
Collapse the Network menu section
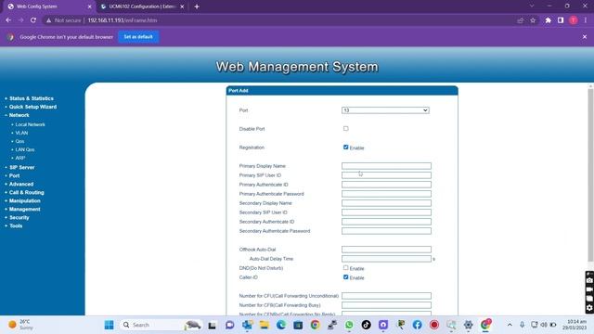19,115
